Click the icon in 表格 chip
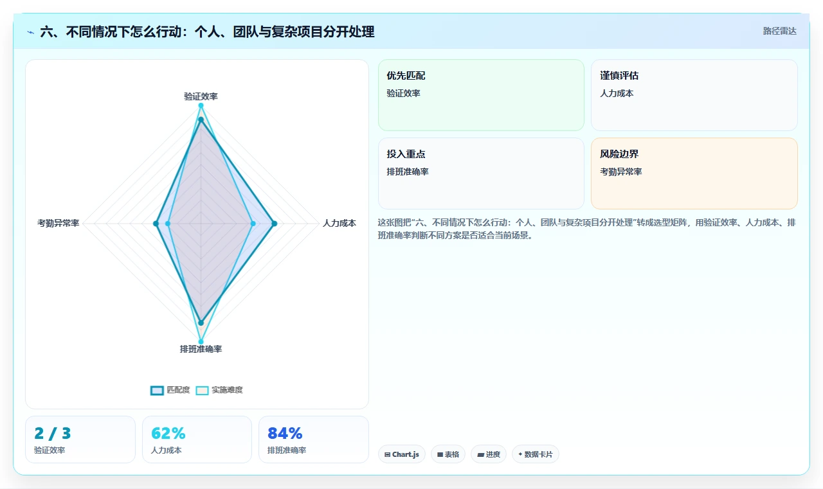Image resolution: width=823 pixels, height=489 pixels. click(440, 454)
